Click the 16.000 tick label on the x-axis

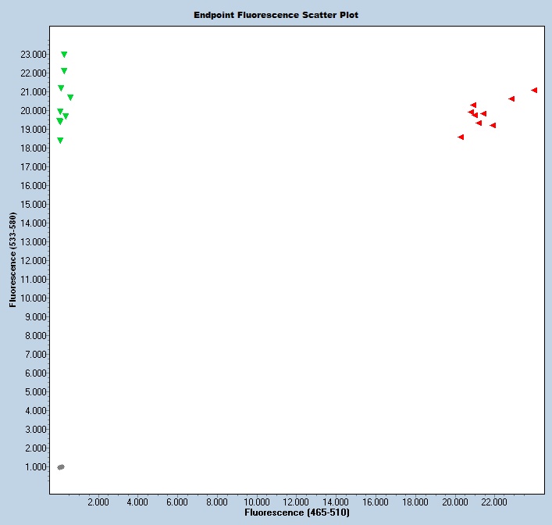[376, 502]
